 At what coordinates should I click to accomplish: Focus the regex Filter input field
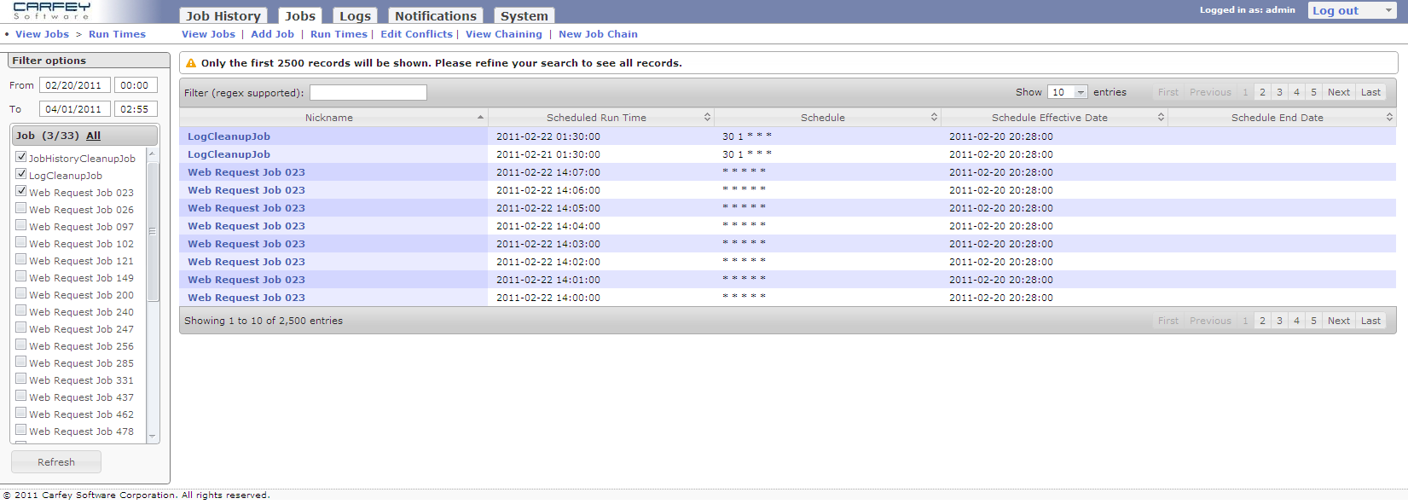(x=368, y=93)
